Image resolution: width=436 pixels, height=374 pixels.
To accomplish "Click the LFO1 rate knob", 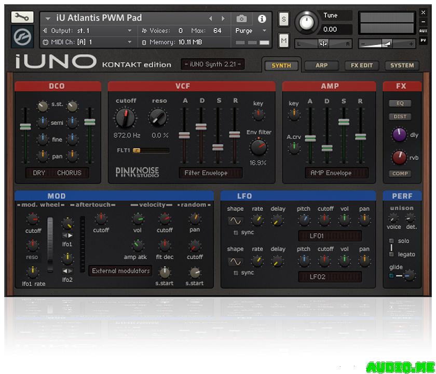I will click(x=257, y=220).
